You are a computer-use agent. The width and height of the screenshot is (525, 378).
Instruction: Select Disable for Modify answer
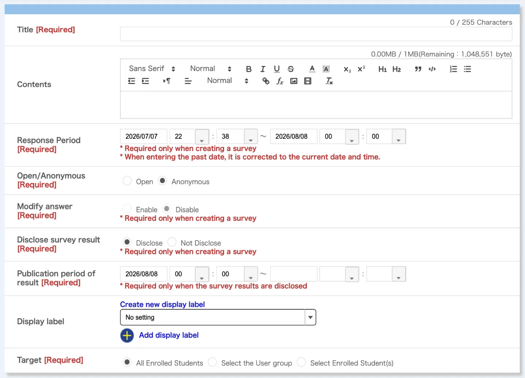(x=167, y=209)
